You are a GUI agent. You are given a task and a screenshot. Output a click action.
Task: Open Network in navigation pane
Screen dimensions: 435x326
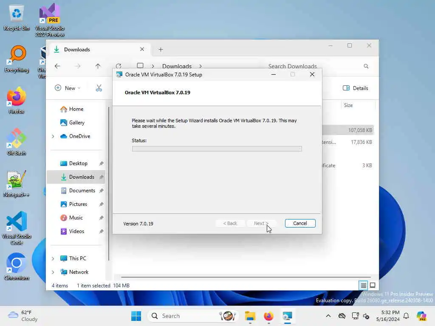pyautogui.click(x=79, y=272)
